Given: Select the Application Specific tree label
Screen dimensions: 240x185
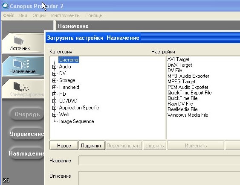Looking at the screenshot, I should pos(79,108).
